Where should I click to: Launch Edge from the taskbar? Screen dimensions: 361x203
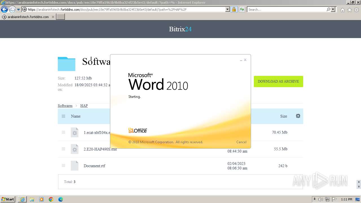click(61, 199)
